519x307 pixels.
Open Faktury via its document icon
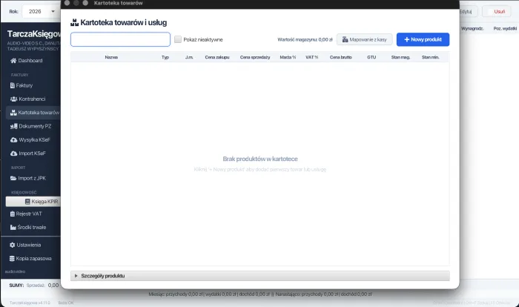[x=13, y=85]
